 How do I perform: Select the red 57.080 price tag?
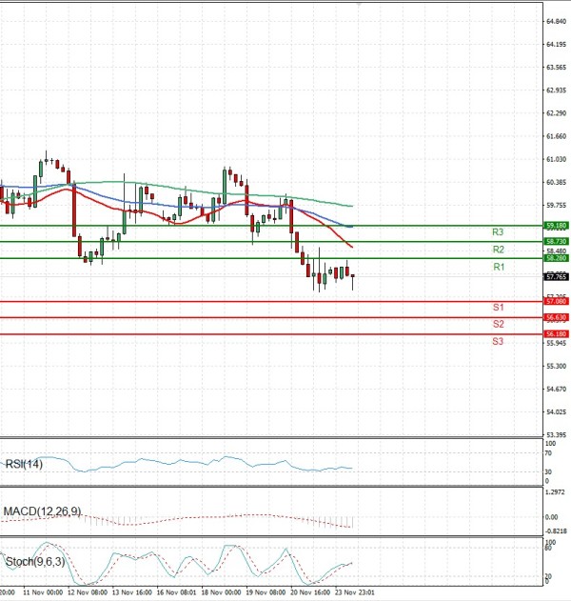(556, 301)
